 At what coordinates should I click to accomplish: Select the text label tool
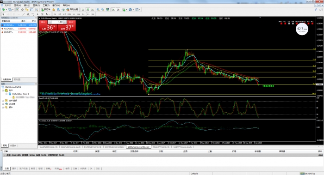tap(42, 14)
